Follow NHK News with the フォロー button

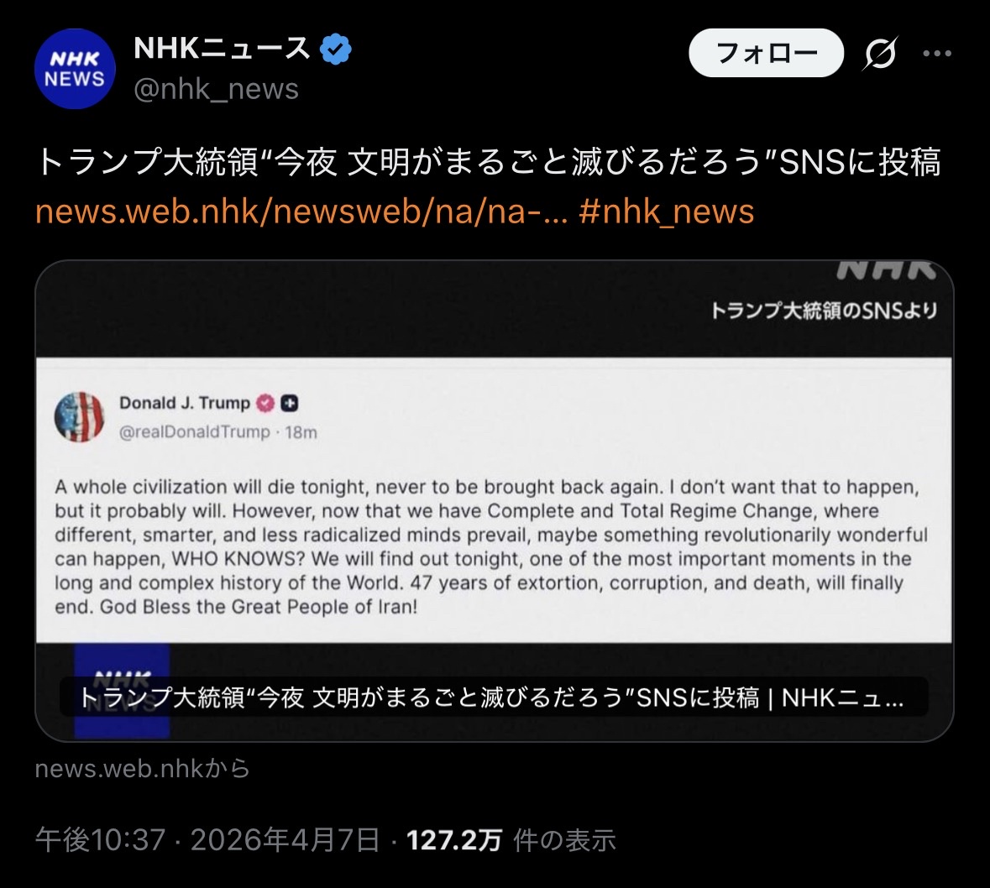[766, 53]
